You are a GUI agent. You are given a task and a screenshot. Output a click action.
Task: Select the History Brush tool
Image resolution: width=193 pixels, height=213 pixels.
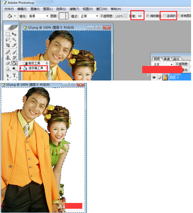(14, 58)
